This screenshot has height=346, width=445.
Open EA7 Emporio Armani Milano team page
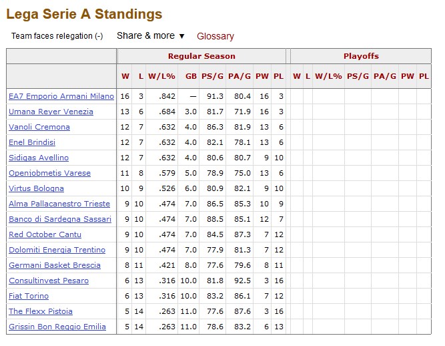61,96
